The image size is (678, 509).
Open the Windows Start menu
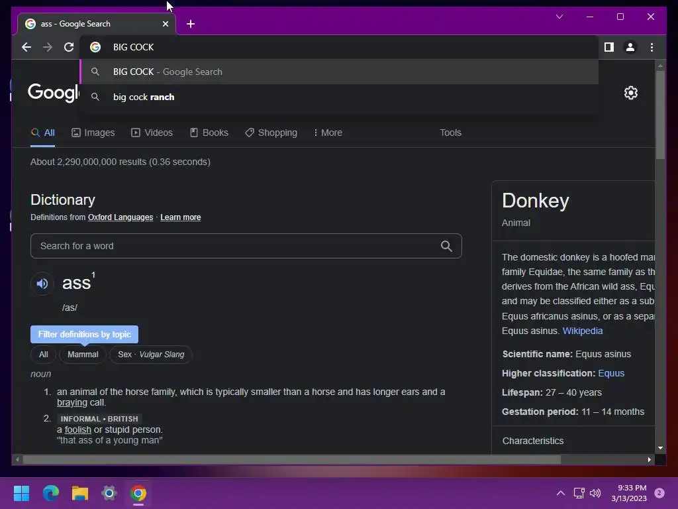pos(21,493)
